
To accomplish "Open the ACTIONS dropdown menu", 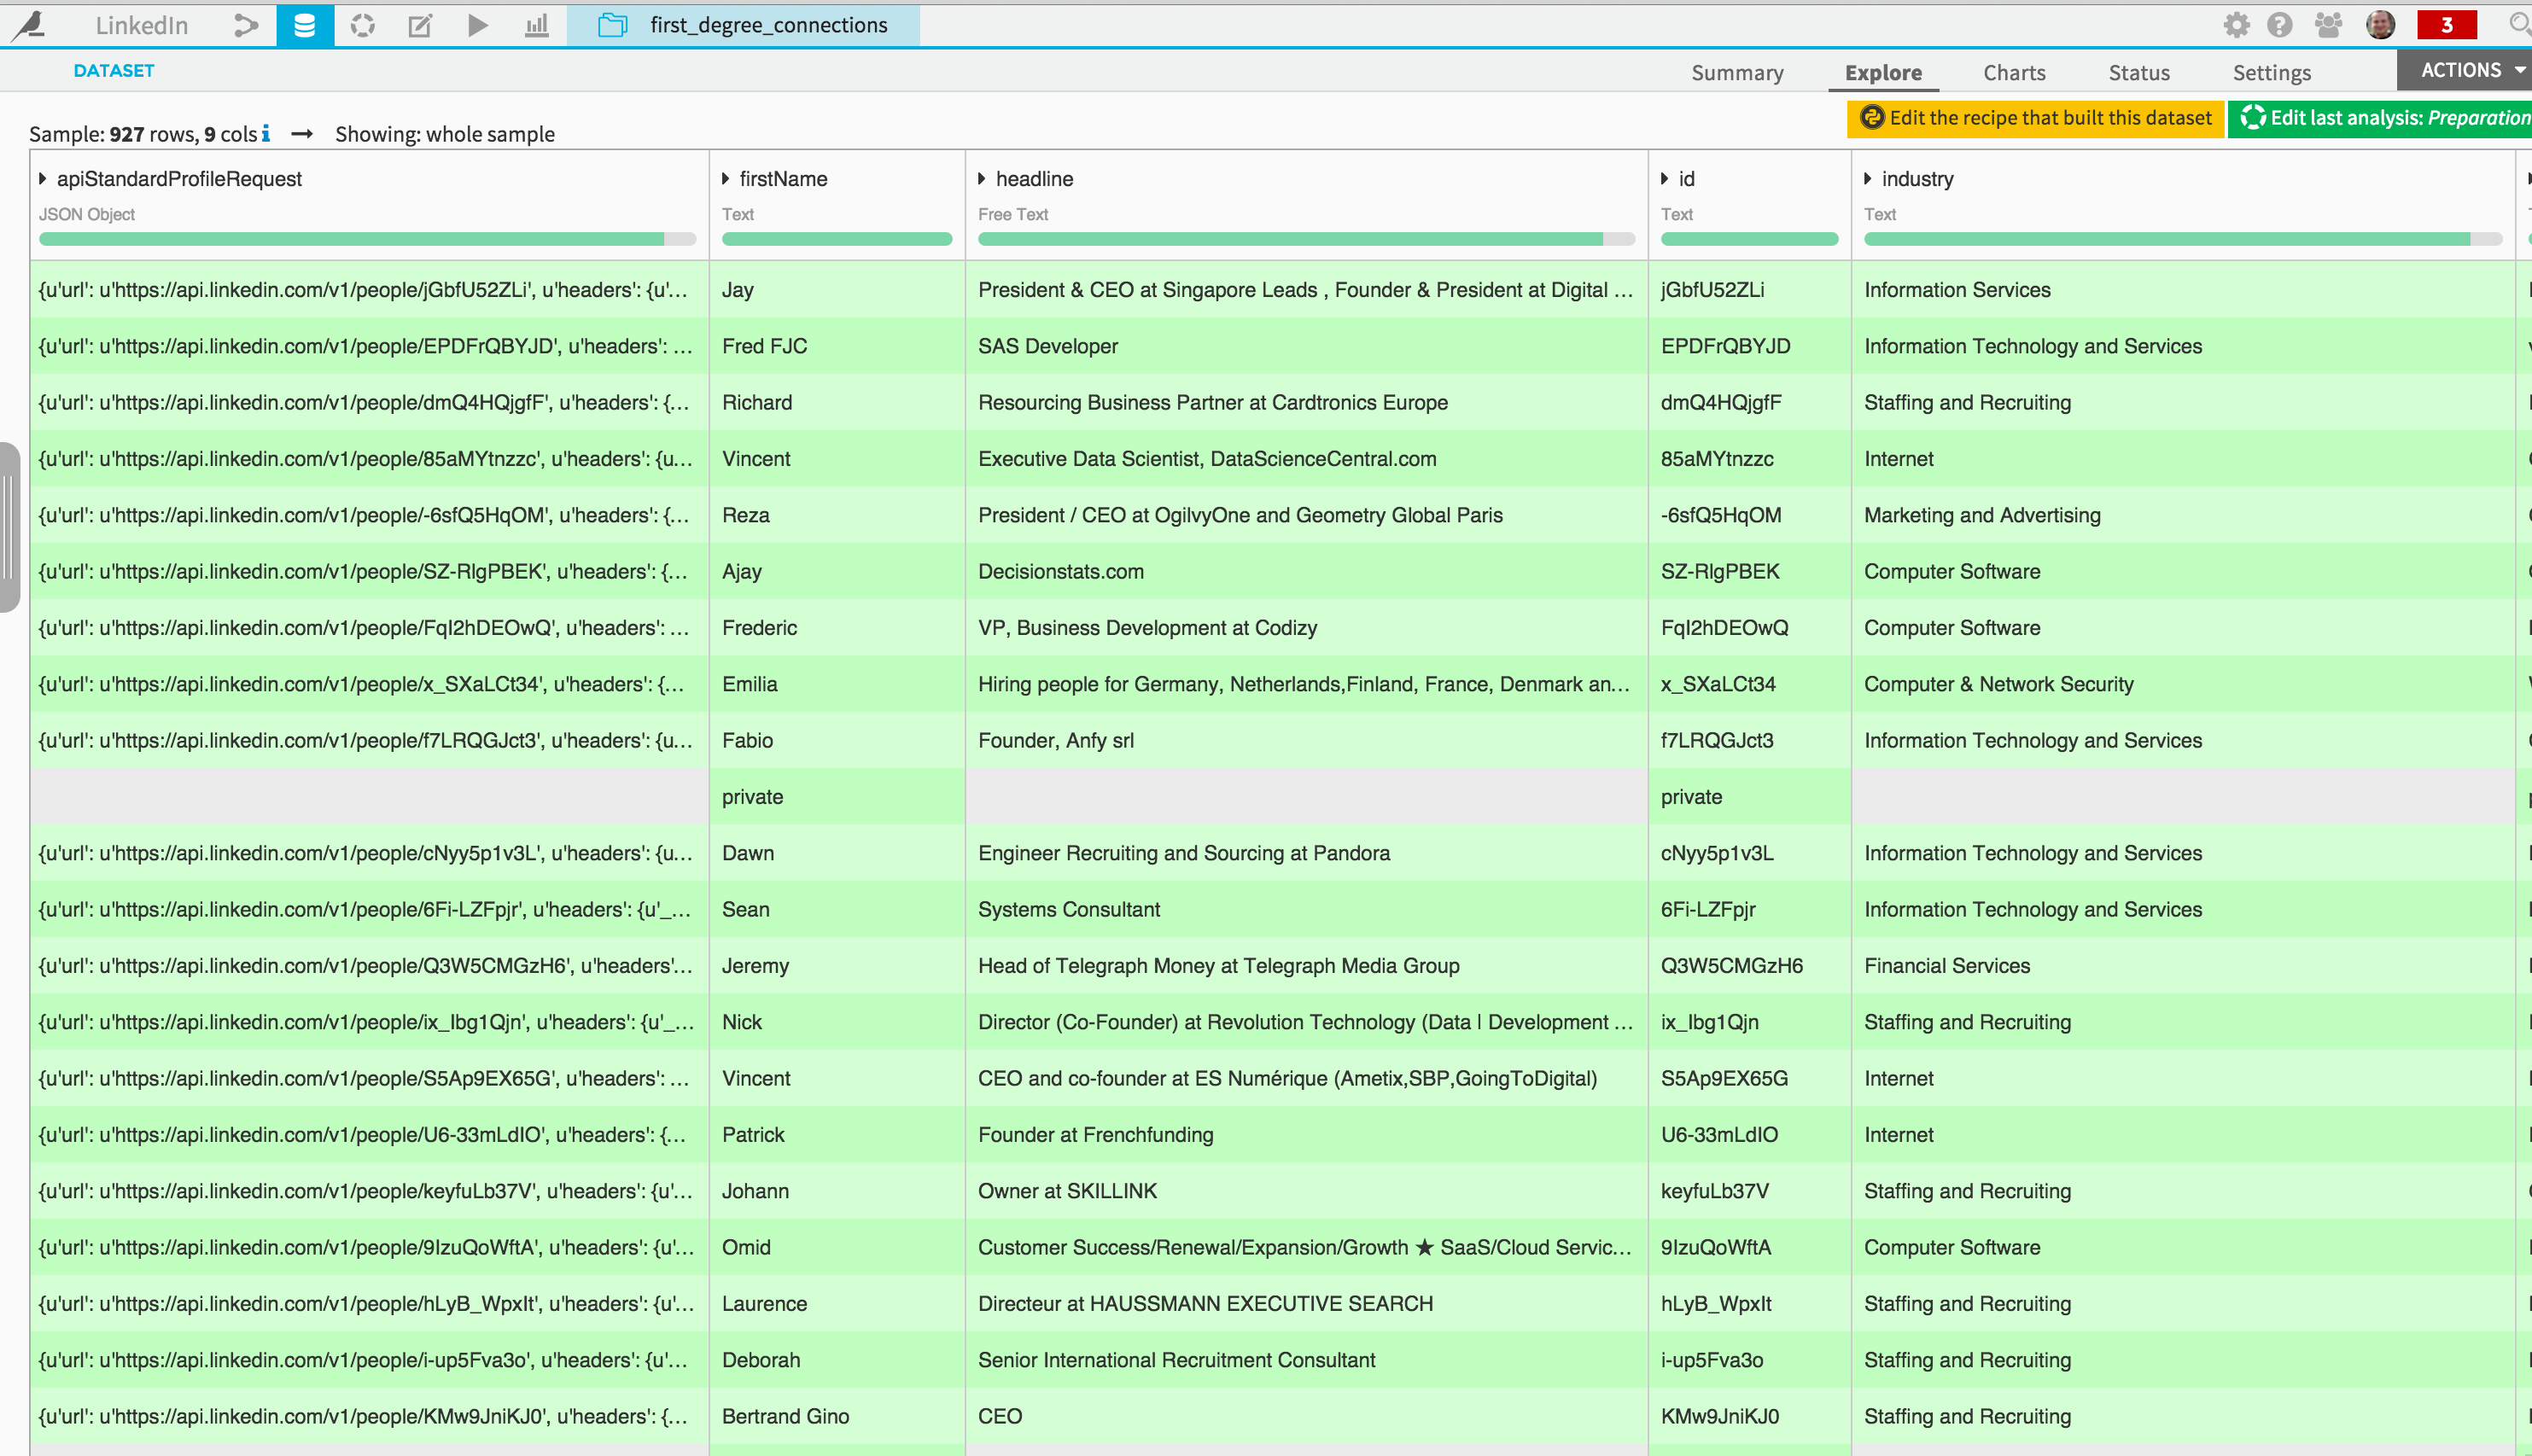I will [x=2464, y=70].
